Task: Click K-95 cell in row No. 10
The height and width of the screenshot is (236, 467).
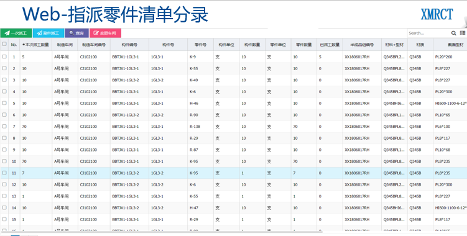Action: click(200, 161)
